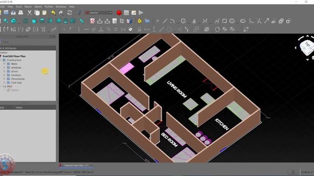Viewport: 314px width, 176px height.
Task: Click the KITCHEN label
Action: [222, 124]
